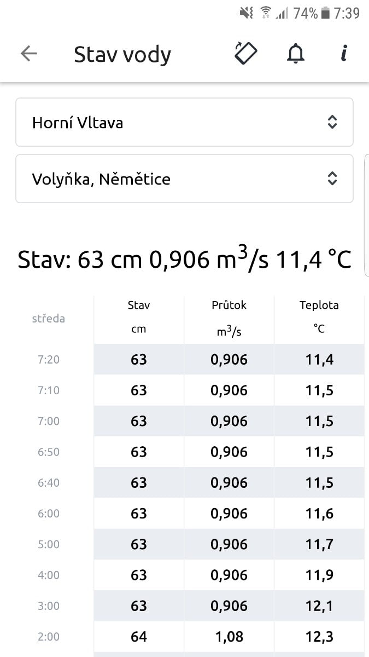
Task: Toggle screen orientation with rotate icon
Action: pos(245,53)
